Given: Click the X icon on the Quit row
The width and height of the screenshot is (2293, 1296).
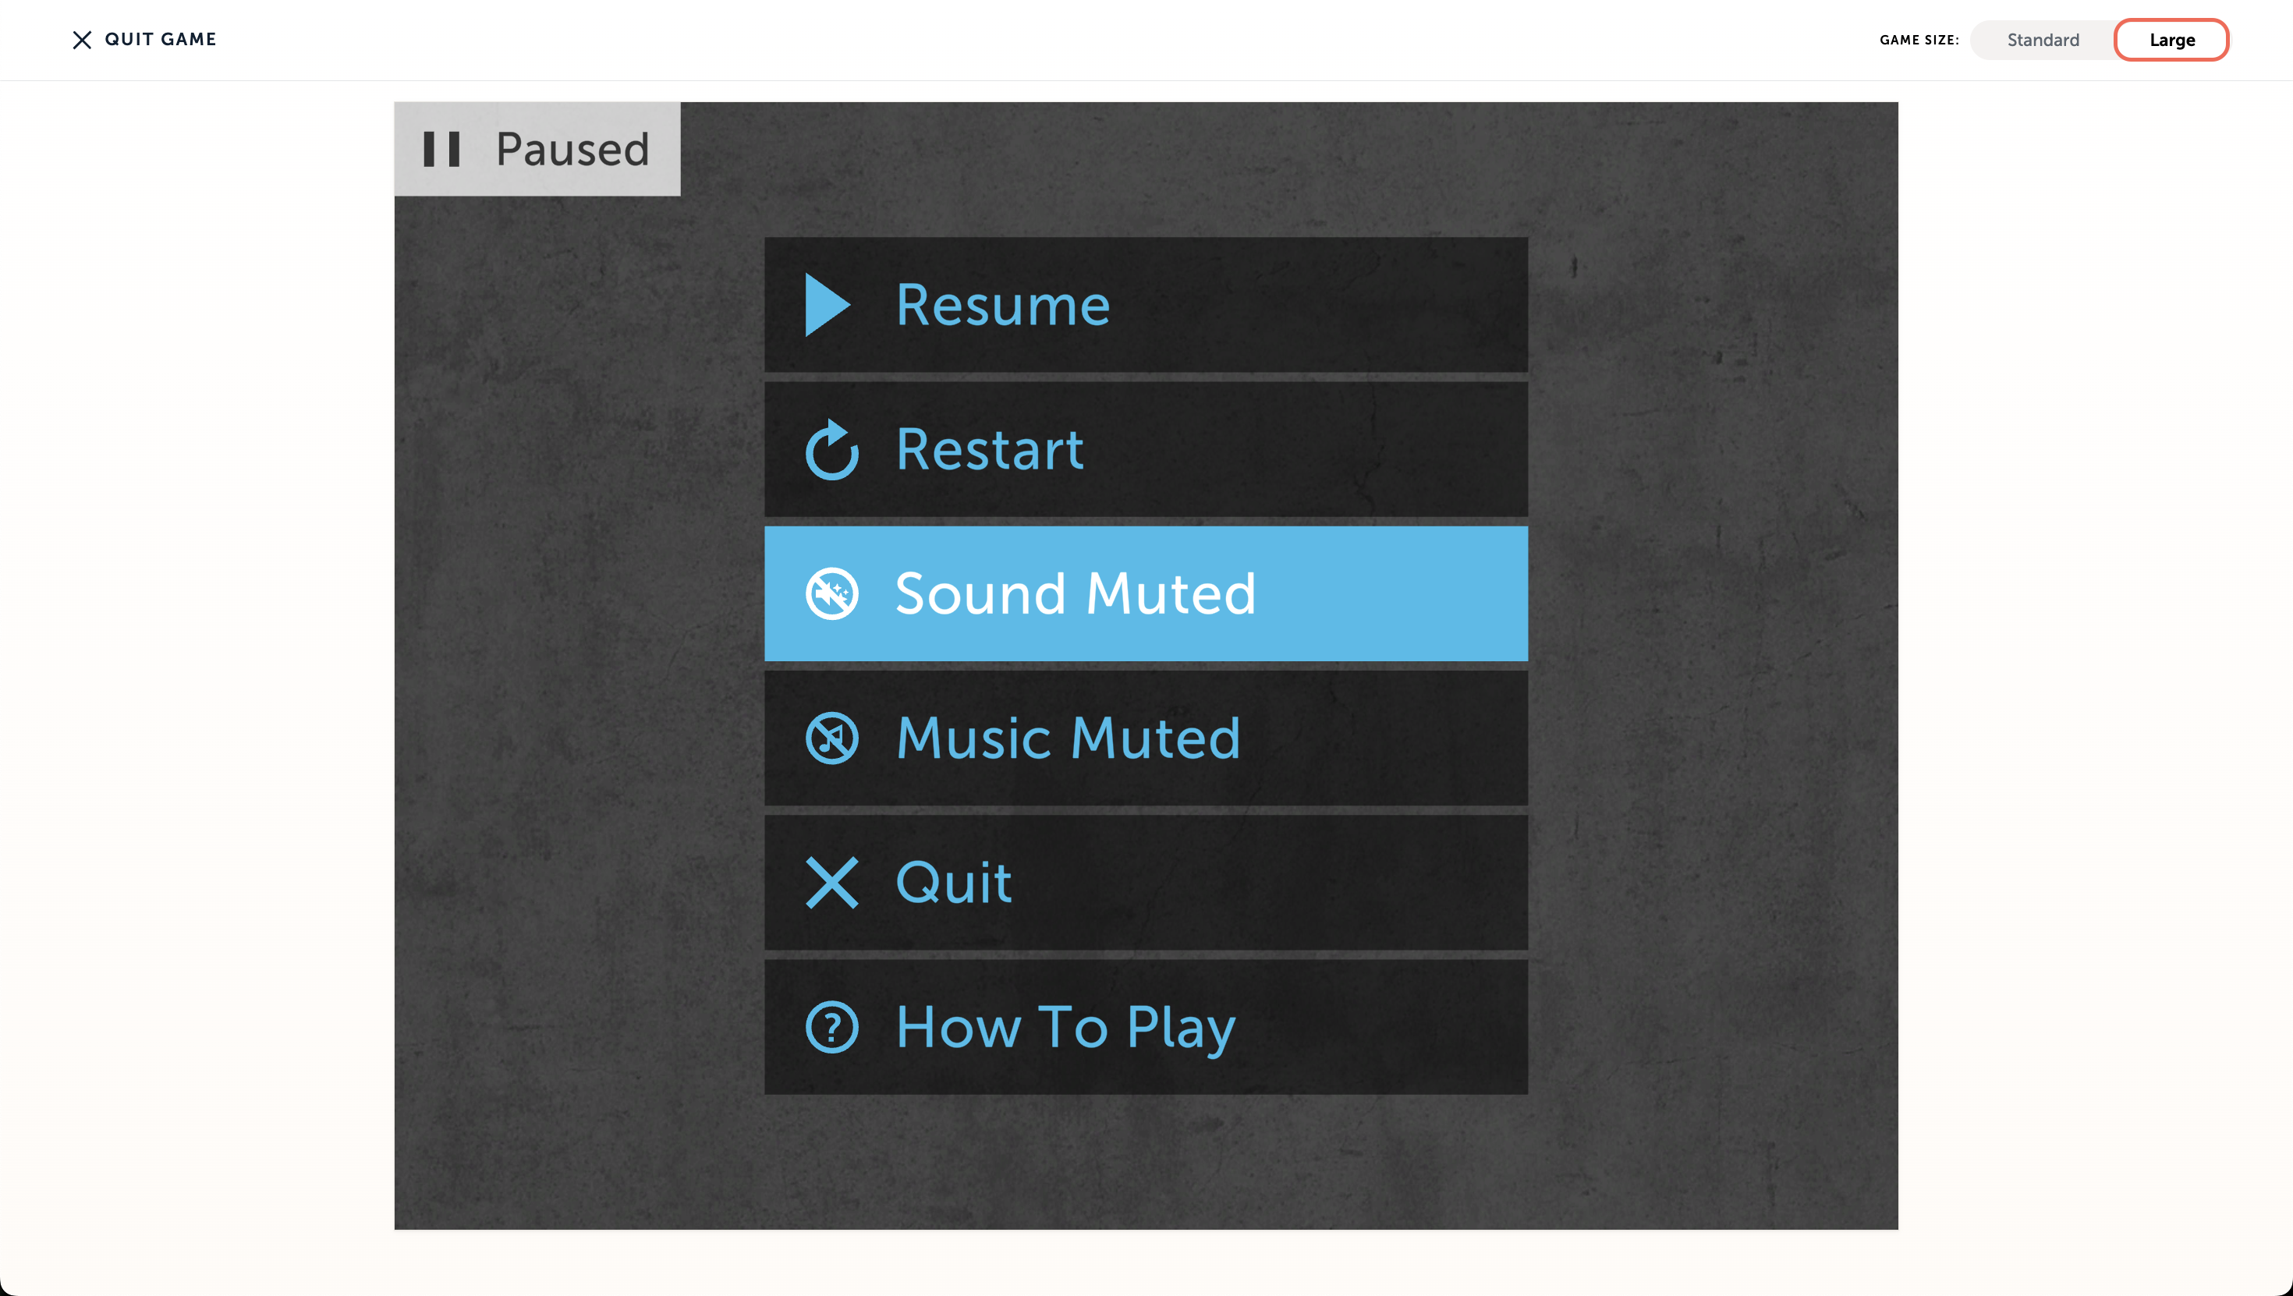Looking at the screenshot, I should [x=831, y=883].
